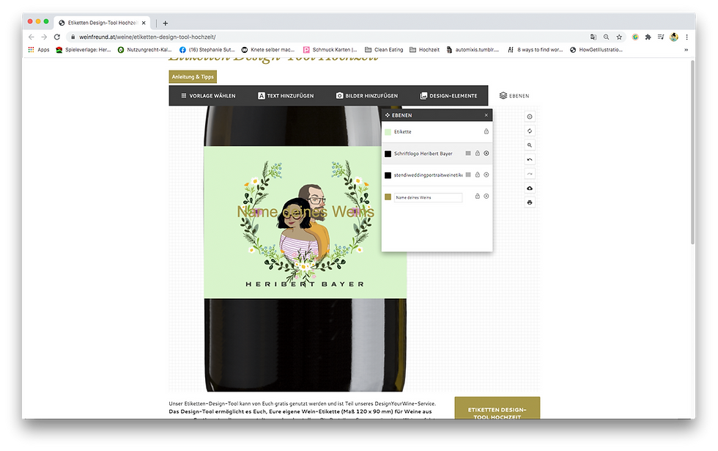Open the Schmuck Karten bookmark
Screen dimensions: 718x451
click(x=330, y=50)
